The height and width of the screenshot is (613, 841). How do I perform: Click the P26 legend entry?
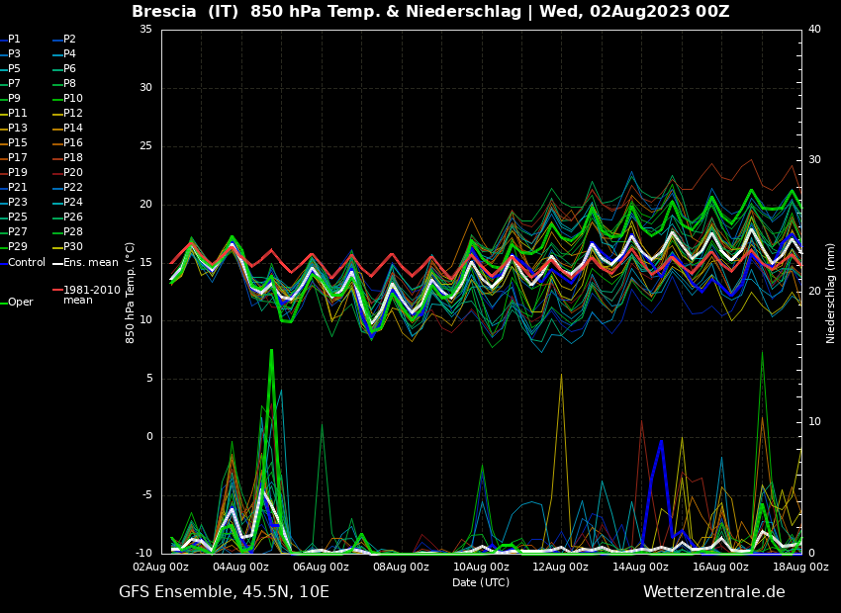coord(67,217)
